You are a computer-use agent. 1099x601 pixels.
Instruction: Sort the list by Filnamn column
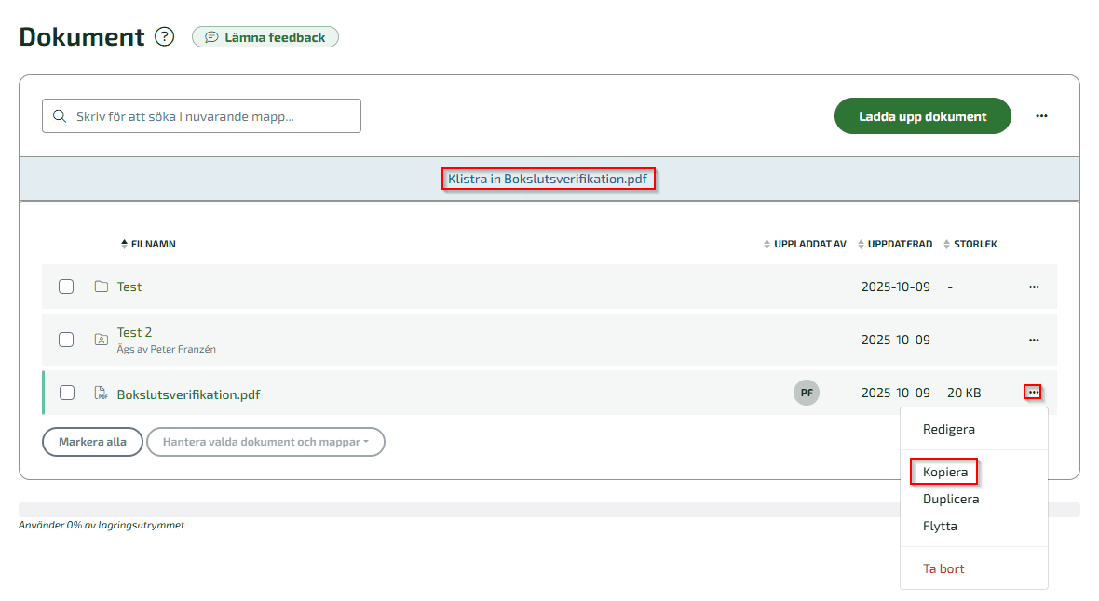click(154, 245)
